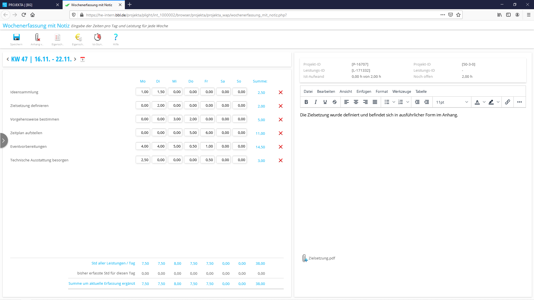Open the calendar picker next to KW 47
Screen dimensions: 534x300
click(x=83, y=59)
